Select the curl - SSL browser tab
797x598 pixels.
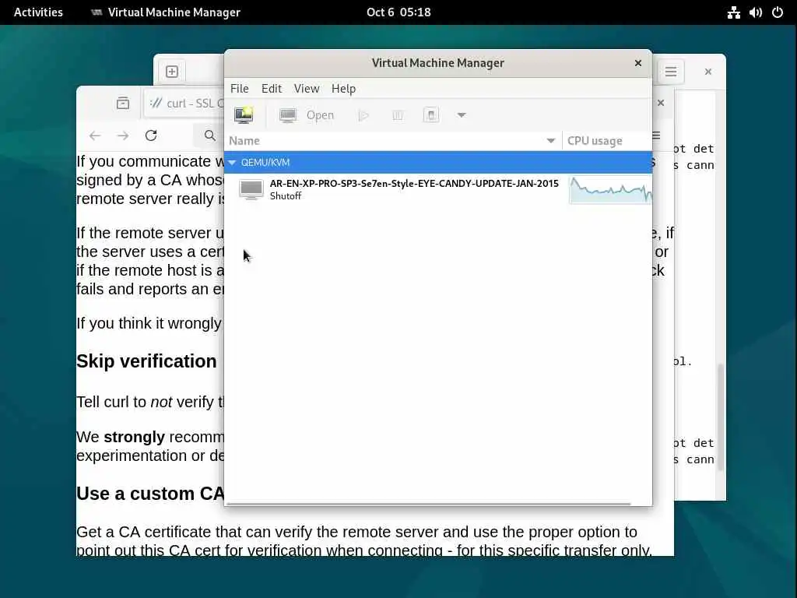coord(185,104)
